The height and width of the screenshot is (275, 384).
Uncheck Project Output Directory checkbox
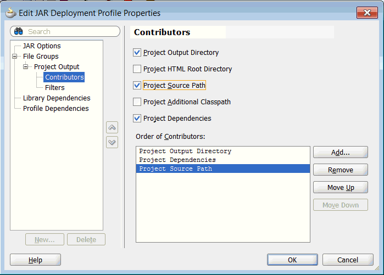pos(137,52)
